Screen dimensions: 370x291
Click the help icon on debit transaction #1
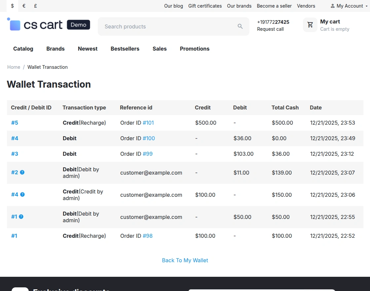(x=21, y=217)
